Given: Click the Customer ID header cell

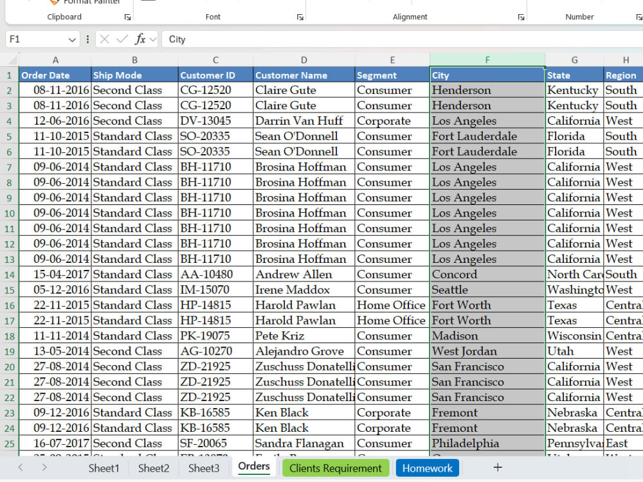Looking at the screenshot, I should pyautogui.click(x=215, y=75).
